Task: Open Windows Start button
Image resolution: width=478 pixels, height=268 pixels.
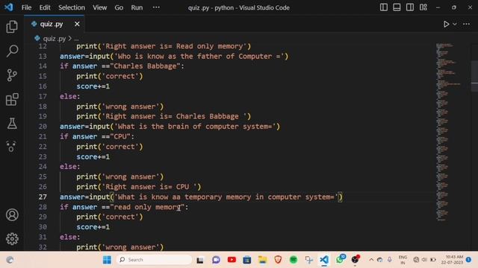Action: (107, 260)
